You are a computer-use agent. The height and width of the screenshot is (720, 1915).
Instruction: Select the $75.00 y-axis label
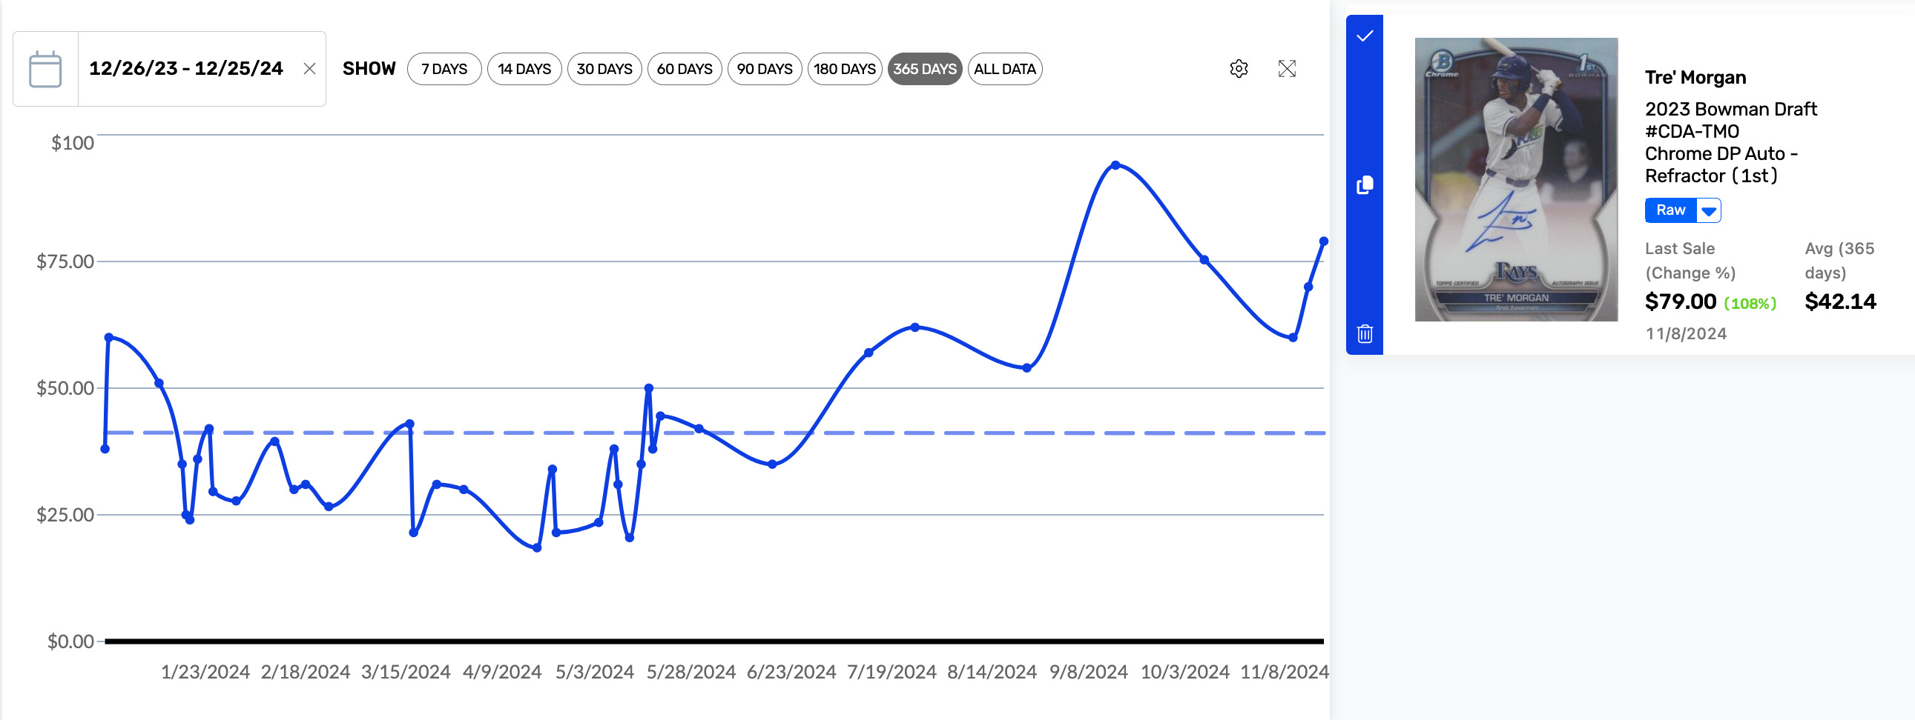pyautogui.click(x=65, y=261)
